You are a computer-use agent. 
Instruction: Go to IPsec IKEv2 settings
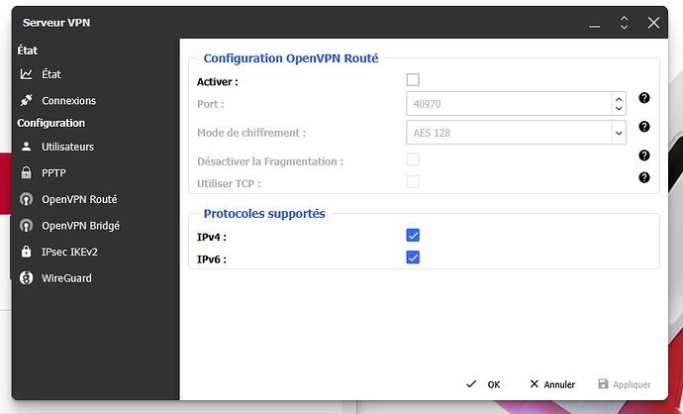tap(68, 252)
